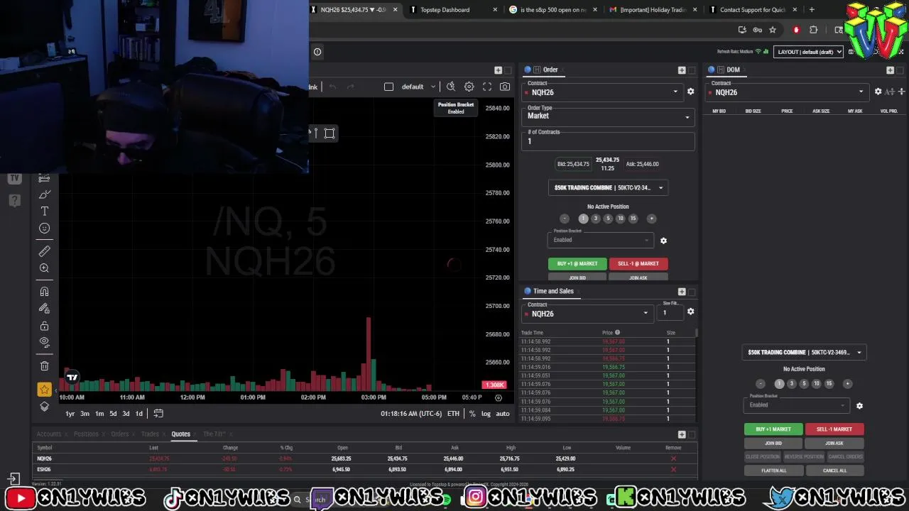Select quantity 15 in Order panel

click(633, 219)
